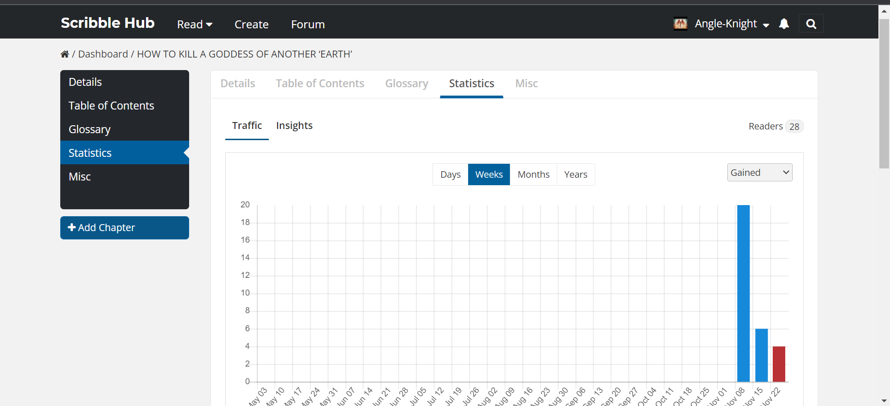Open the Table of Contents top tab
The width and height of the screenshot is (890, 406).
pyautogui.click(x=320, y=84)
